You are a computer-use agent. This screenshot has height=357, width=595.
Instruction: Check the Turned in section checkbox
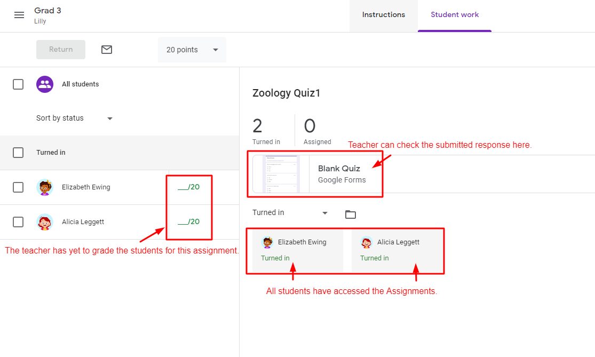[x=18, y=152]
